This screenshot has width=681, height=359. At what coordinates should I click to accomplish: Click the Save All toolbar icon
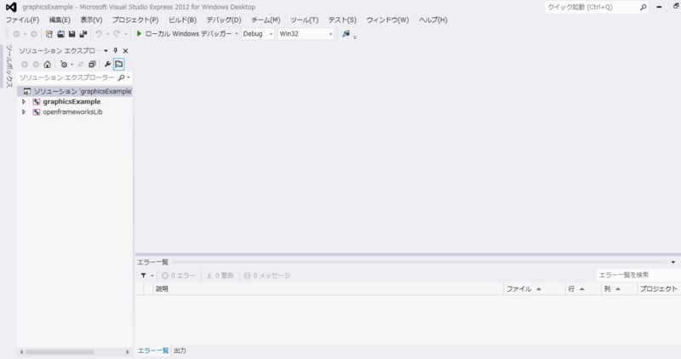[x=83, y=34]
